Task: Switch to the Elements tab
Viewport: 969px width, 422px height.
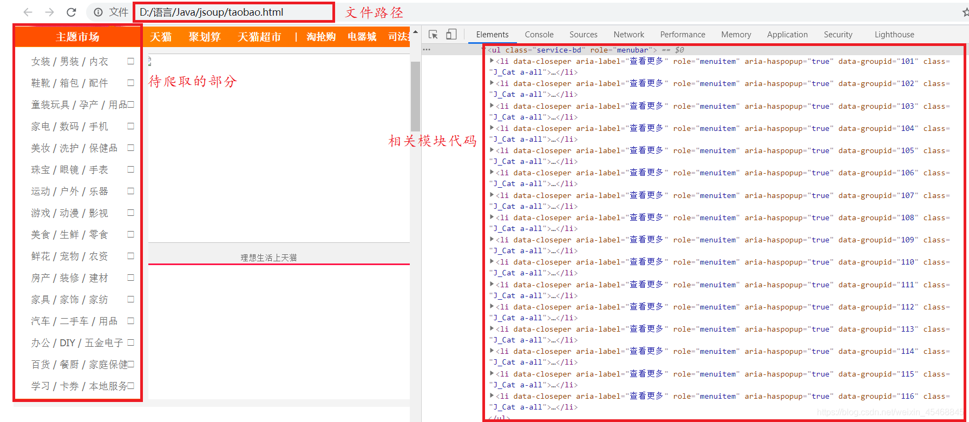Action: click(492, 35)
